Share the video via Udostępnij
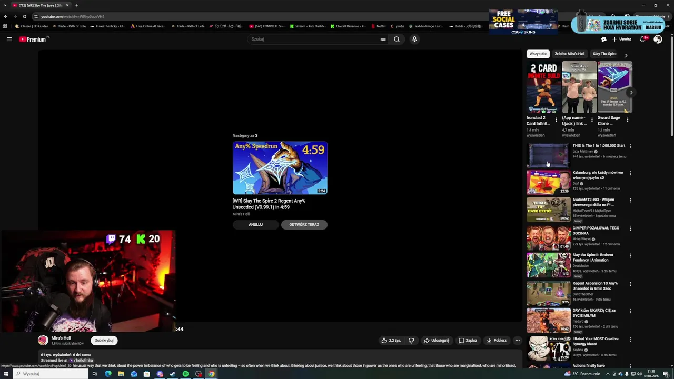Viewport: 674px width, 379px height. 437,341
